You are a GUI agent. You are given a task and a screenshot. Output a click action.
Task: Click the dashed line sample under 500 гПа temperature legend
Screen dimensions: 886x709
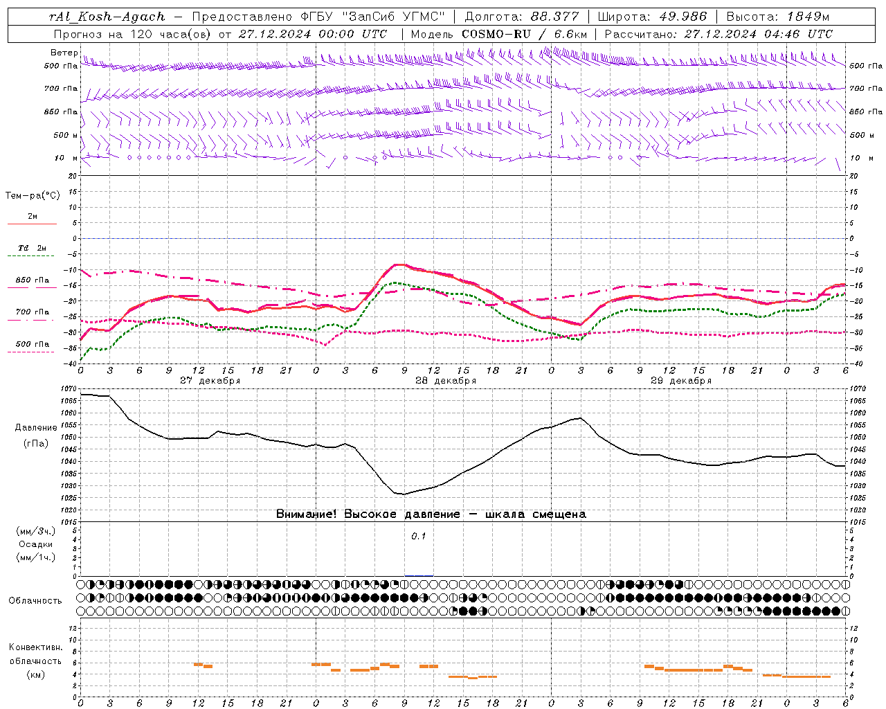click(32, 352)
